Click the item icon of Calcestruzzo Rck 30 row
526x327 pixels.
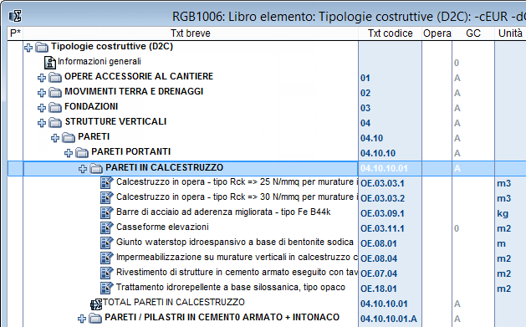click(107, 198)
